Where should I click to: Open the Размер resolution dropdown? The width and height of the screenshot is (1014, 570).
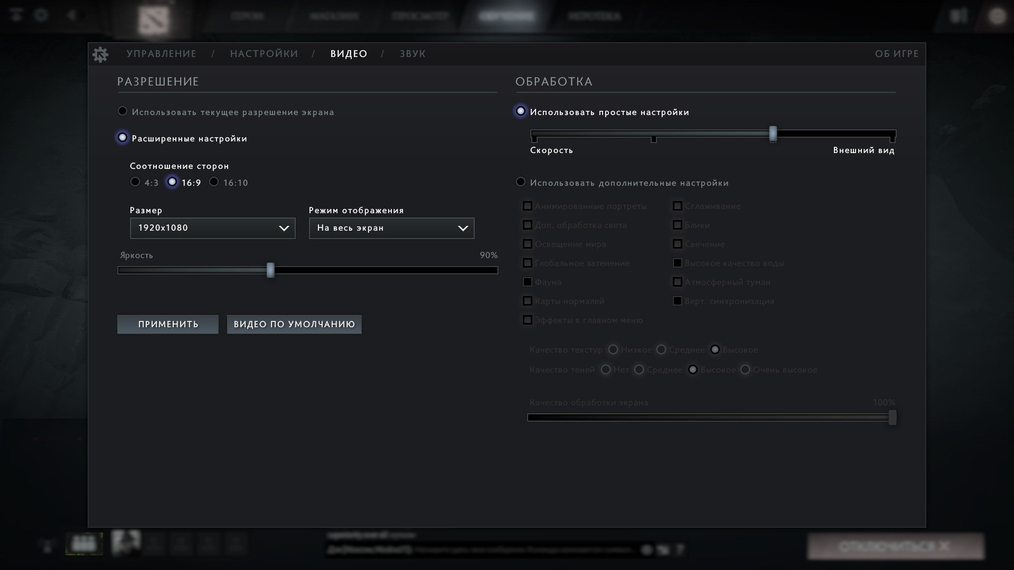[212, 228]
